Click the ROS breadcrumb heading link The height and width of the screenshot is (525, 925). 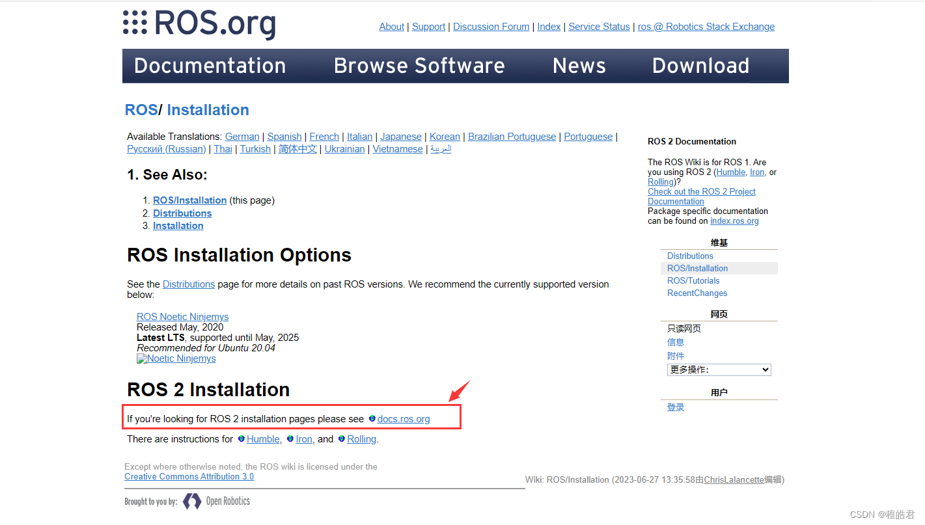click(x=141, y=110)
